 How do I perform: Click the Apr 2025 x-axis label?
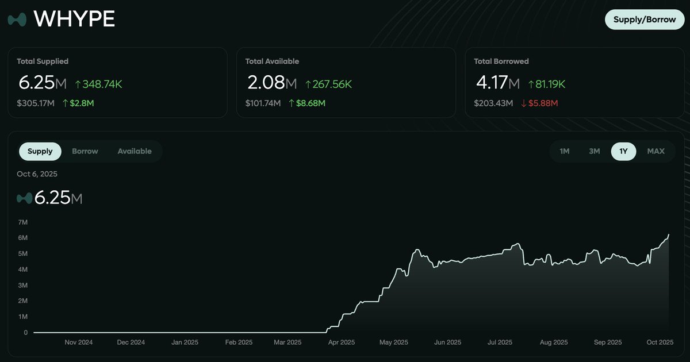click(342, 342)
